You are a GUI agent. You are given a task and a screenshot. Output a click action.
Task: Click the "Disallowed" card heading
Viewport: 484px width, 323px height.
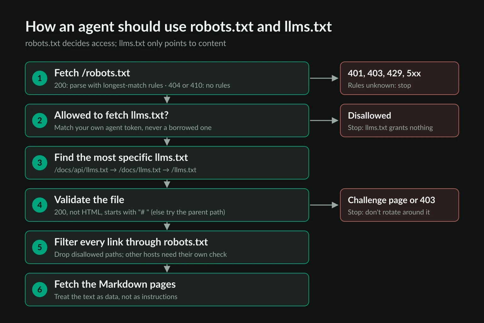(369, 115)
